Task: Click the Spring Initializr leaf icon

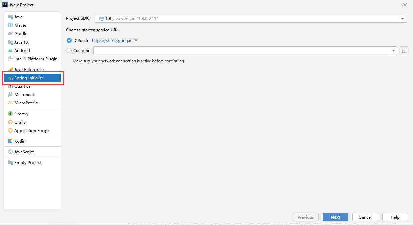Action: [10, 78]
